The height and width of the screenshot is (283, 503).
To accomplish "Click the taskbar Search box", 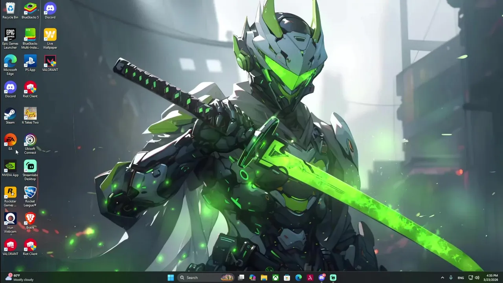I will click(206, 277).
